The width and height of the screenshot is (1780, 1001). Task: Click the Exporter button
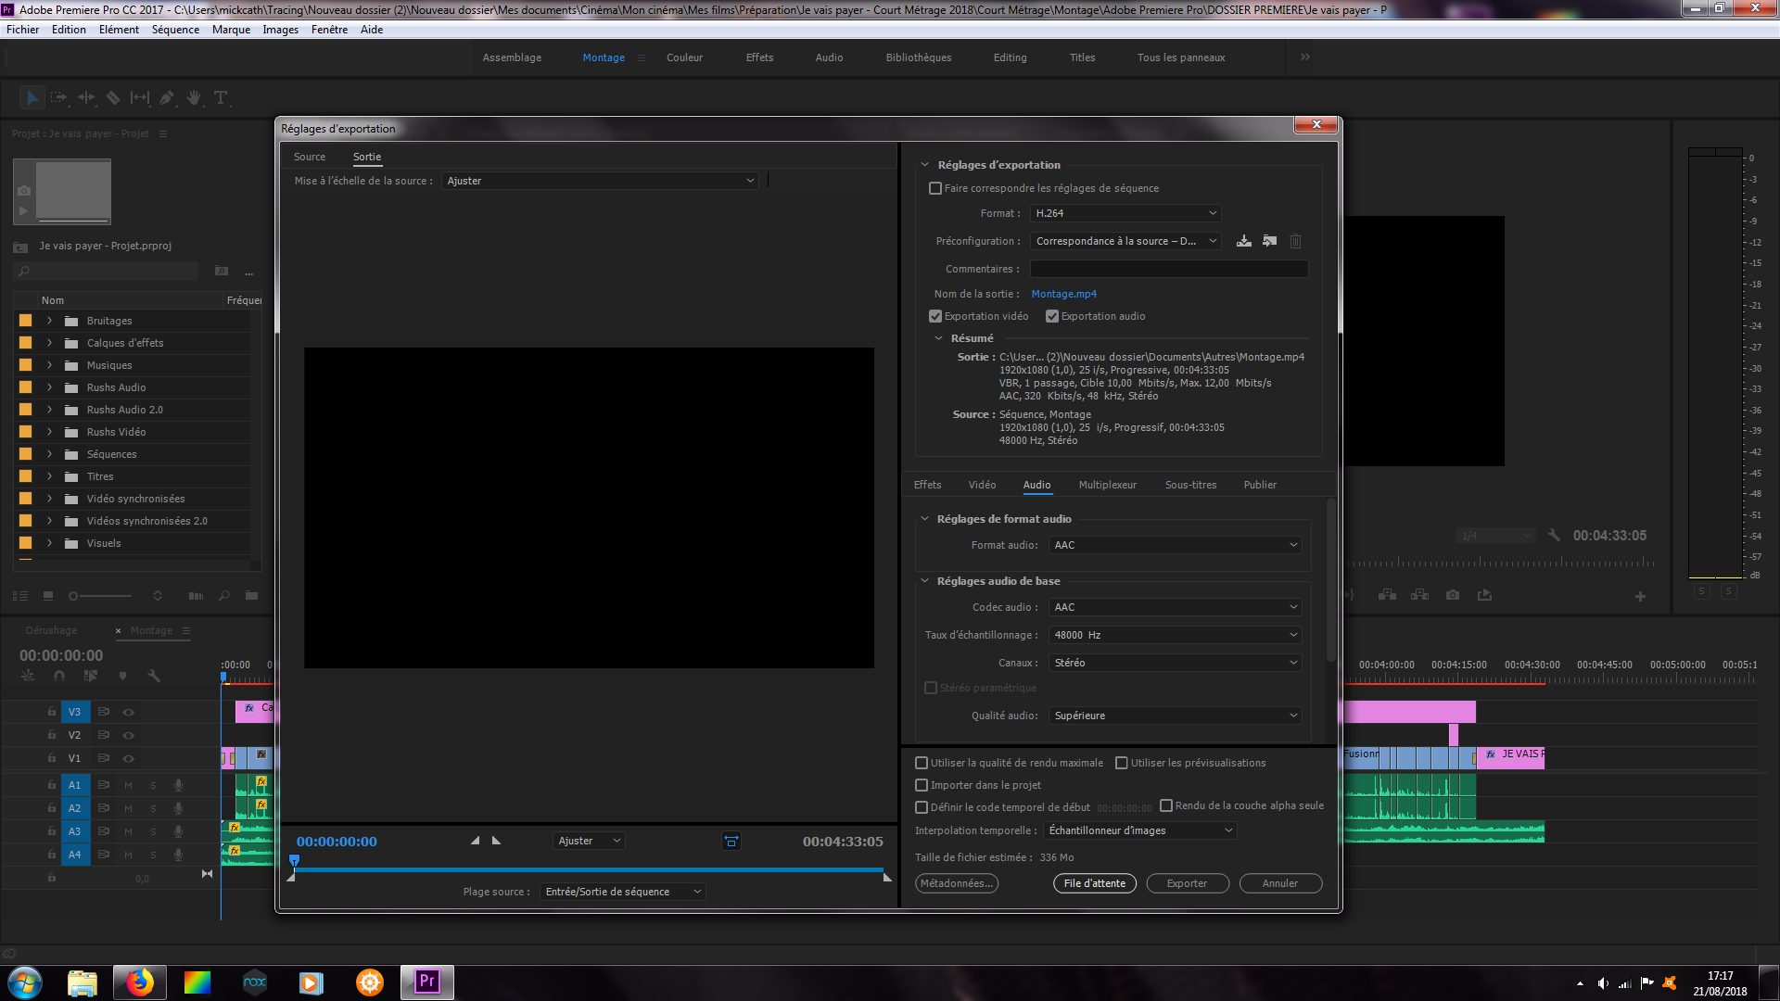(x=1188, y=883)
